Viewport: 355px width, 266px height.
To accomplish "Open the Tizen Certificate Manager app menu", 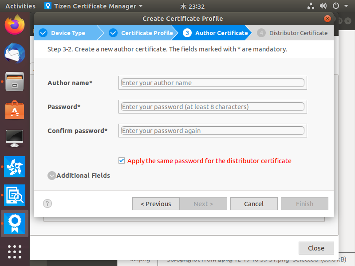I will (94, 6).
